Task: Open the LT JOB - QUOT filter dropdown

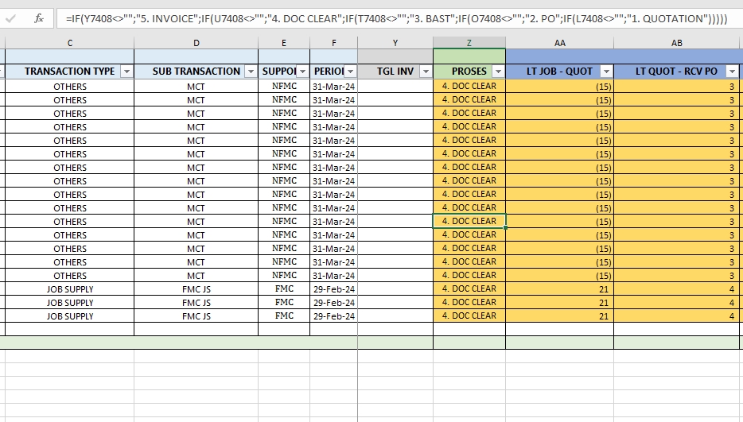Action: (x=606, y=72)
